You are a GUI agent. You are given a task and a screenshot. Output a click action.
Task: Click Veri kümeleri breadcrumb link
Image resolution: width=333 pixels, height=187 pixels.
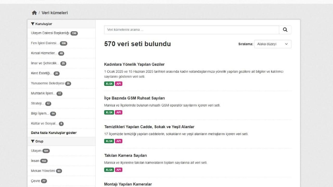55,13
